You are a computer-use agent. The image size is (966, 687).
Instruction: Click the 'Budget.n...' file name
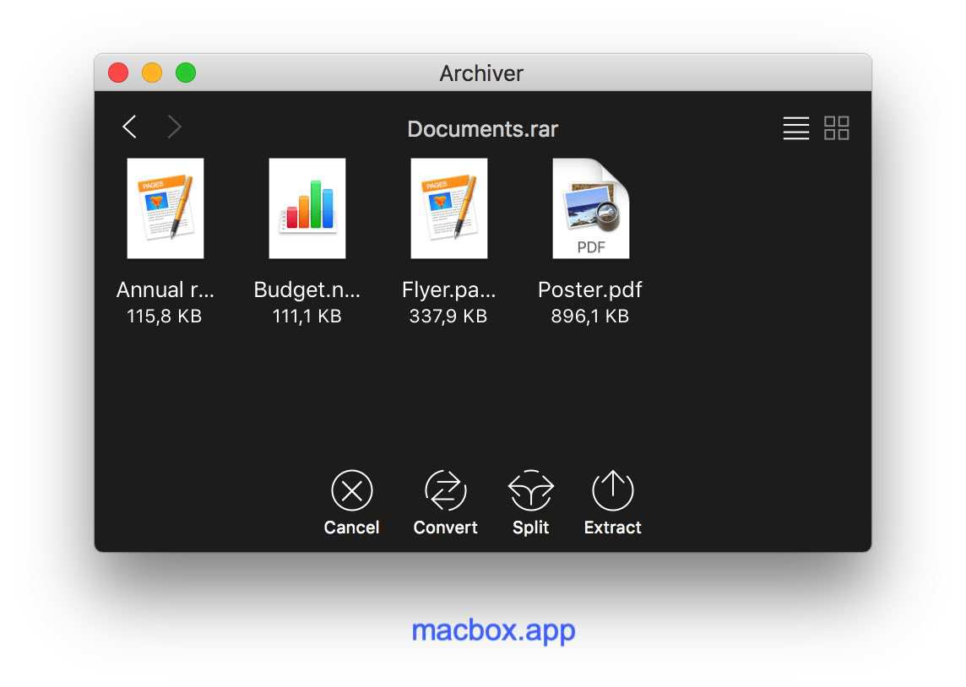pyautogui.click(x=307, y=289)
